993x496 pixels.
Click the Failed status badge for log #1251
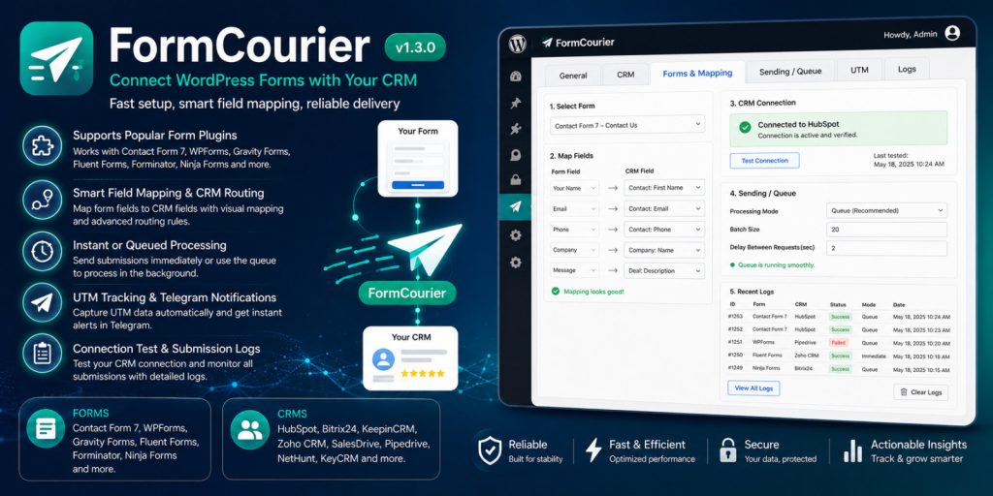(839, 343)
